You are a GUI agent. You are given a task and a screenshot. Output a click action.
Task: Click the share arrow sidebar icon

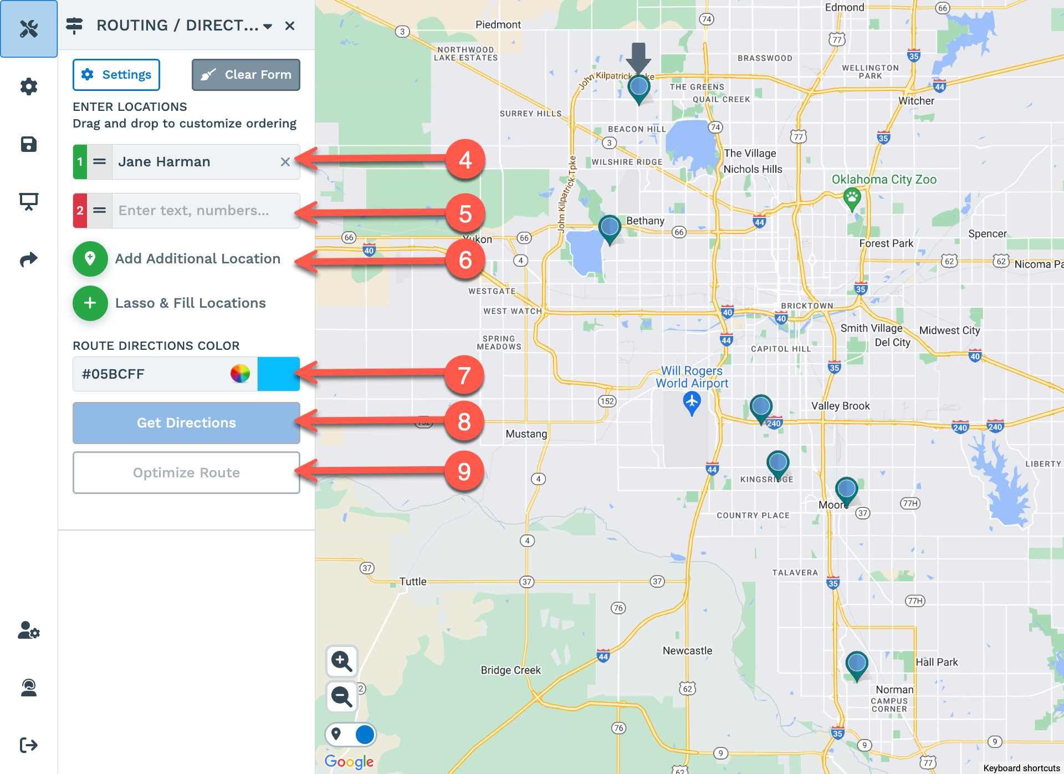29,259
